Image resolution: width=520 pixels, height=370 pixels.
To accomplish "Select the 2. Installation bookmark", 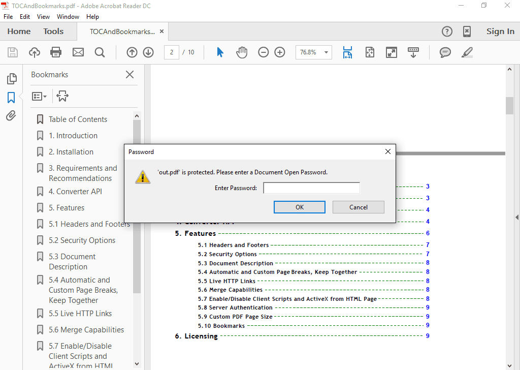I will coord(71,152).
